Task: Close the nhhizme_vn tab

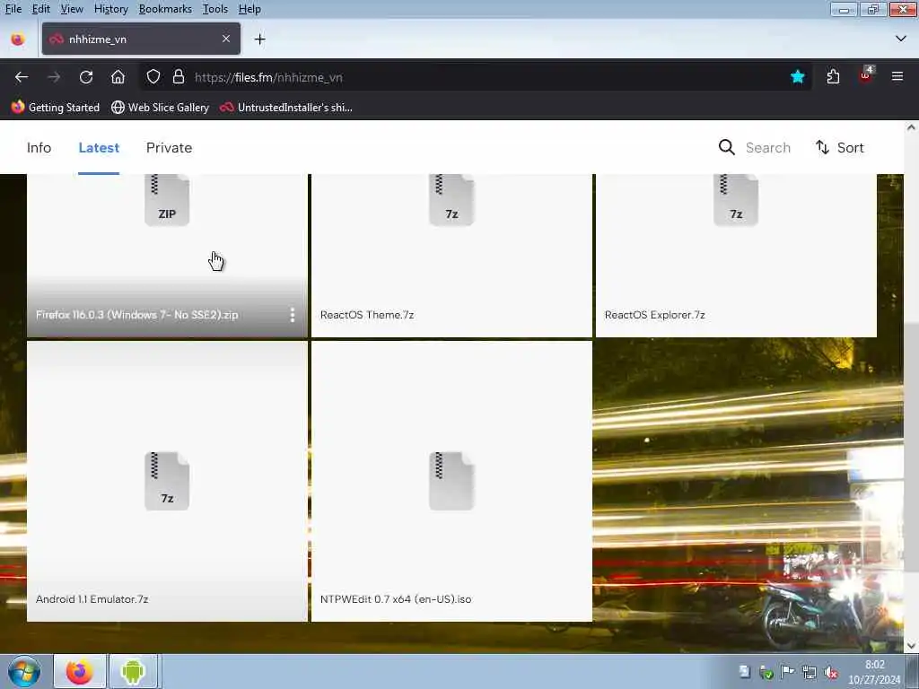Action: 226,39
